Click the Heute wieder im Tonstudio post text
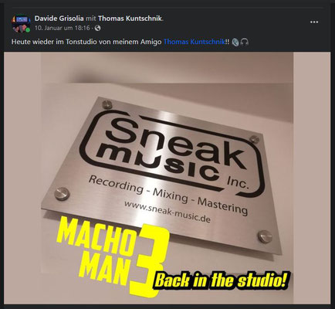The image size is (335, 309). (x=86, y=42)
